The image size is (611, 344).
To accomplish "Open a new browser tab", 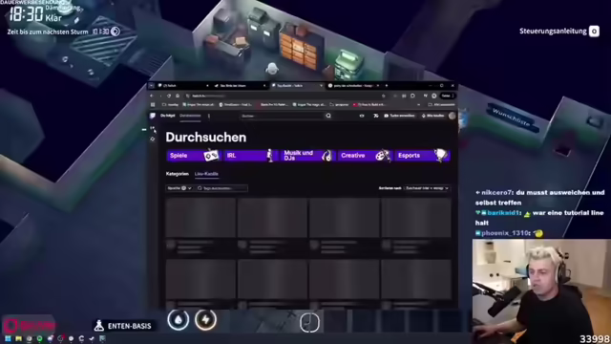I will pos(386,85).
